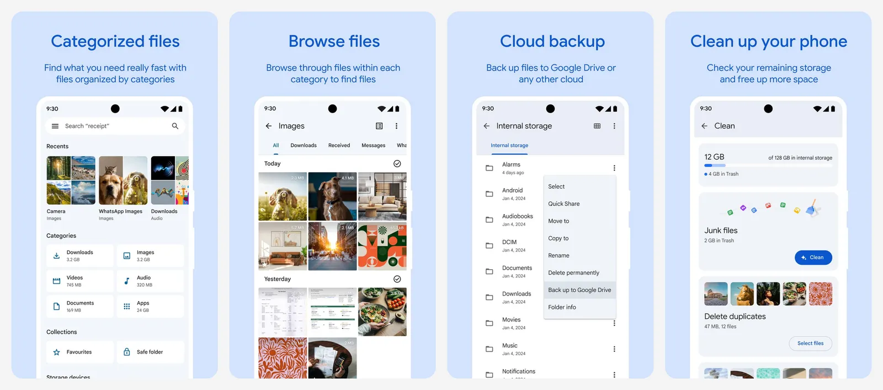
Task: Open the Favourites collection
Action: [x=80, y=352]
